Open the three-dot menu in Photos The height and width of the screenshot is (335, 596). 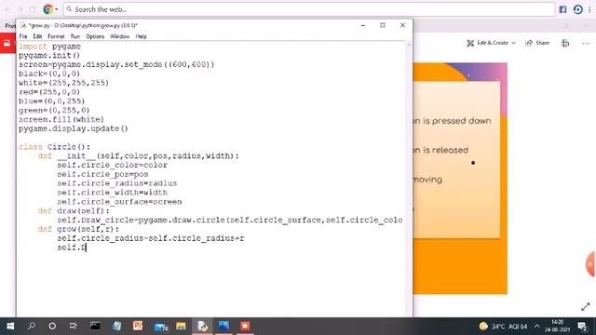coord(586,44)
